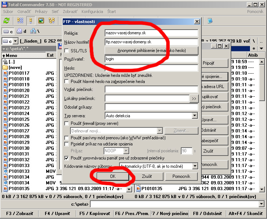The image size is (267, 219).
Task: Click the Používateľ login field
Action: [x=152, y=59]
